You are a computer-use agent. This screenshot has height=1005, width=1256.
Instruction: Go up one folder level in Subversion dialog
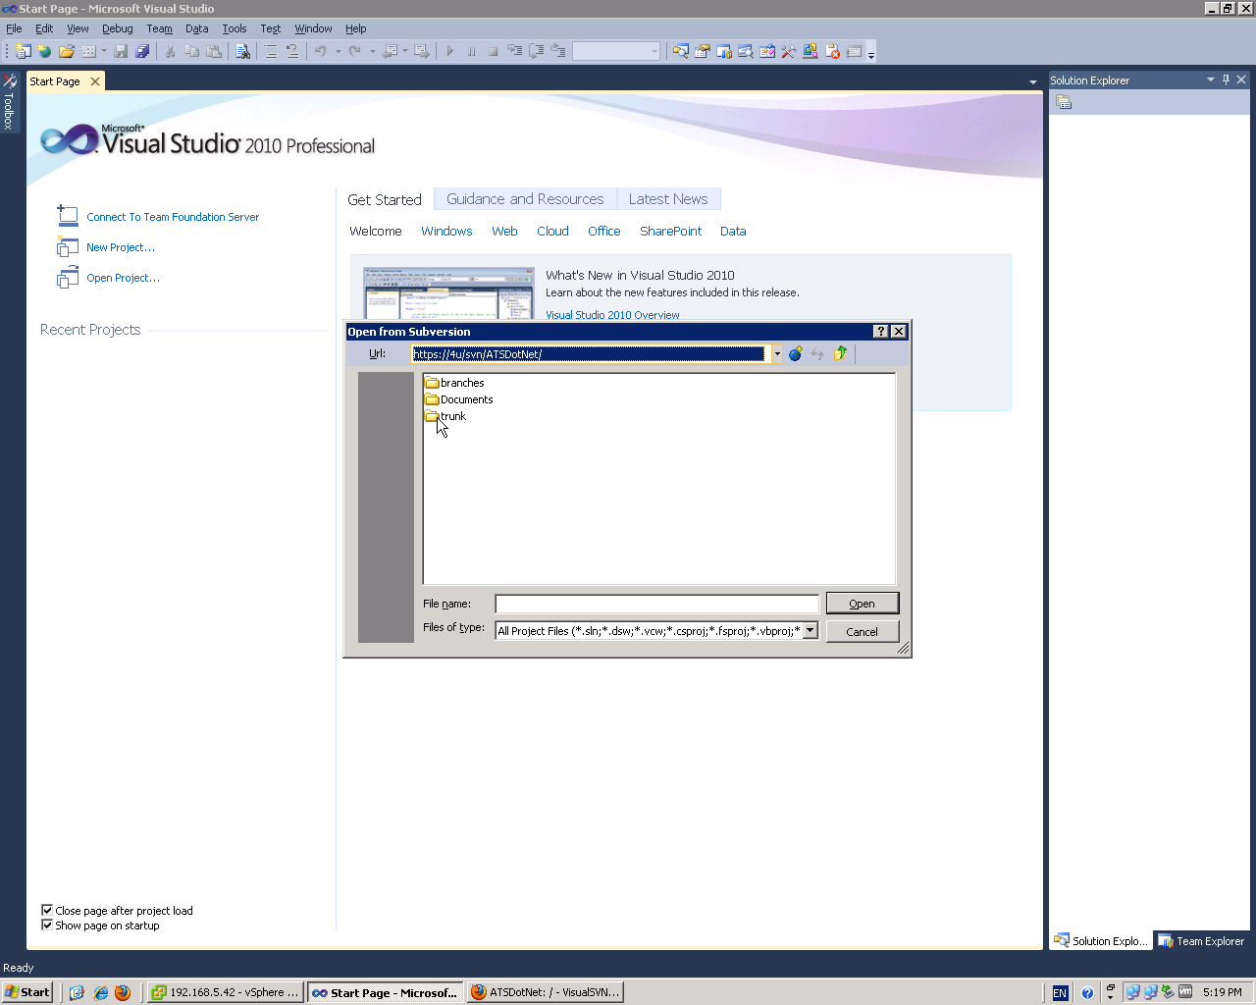click(x=840, y=353)
